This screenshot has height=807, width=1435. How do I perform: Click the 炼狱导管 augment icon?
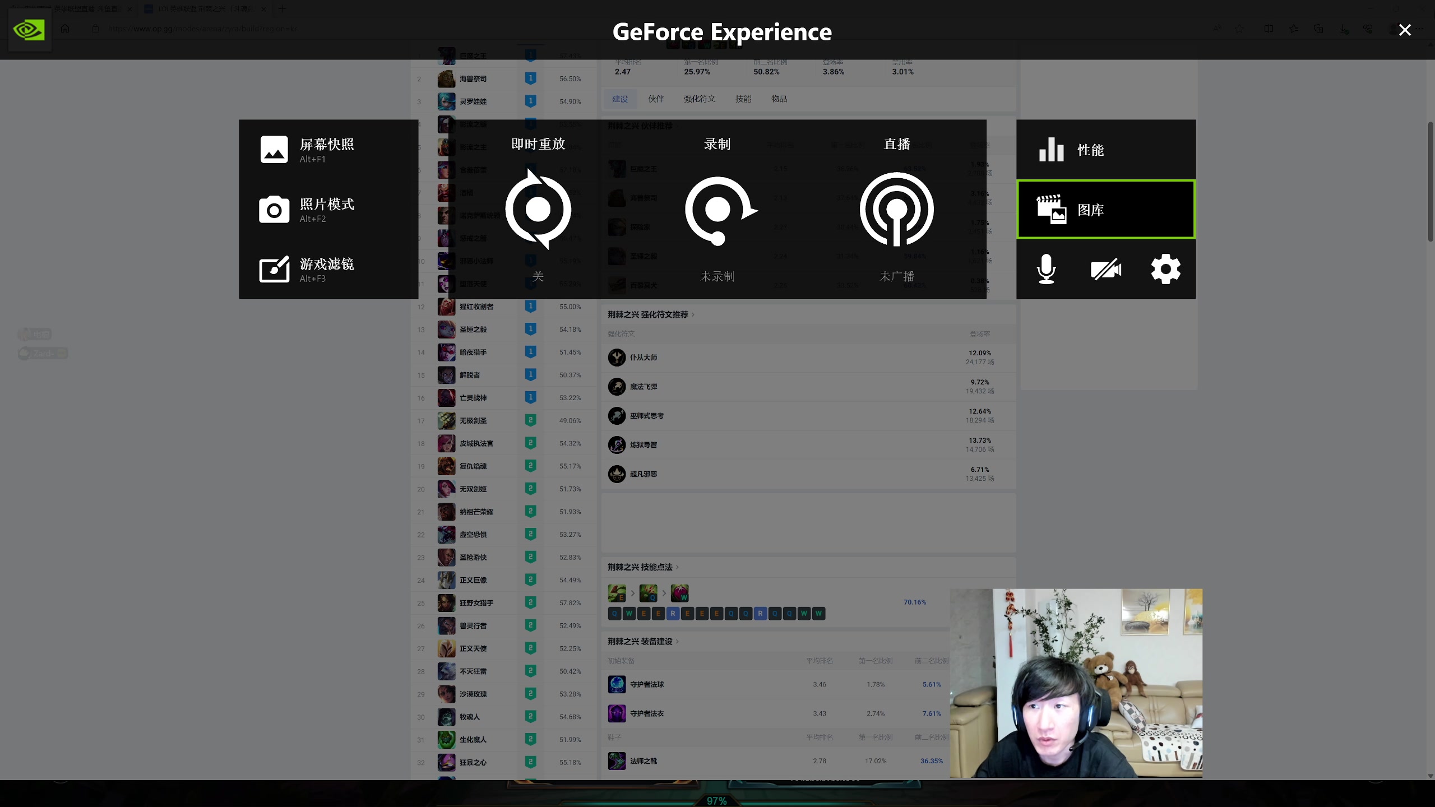(617, 445)
